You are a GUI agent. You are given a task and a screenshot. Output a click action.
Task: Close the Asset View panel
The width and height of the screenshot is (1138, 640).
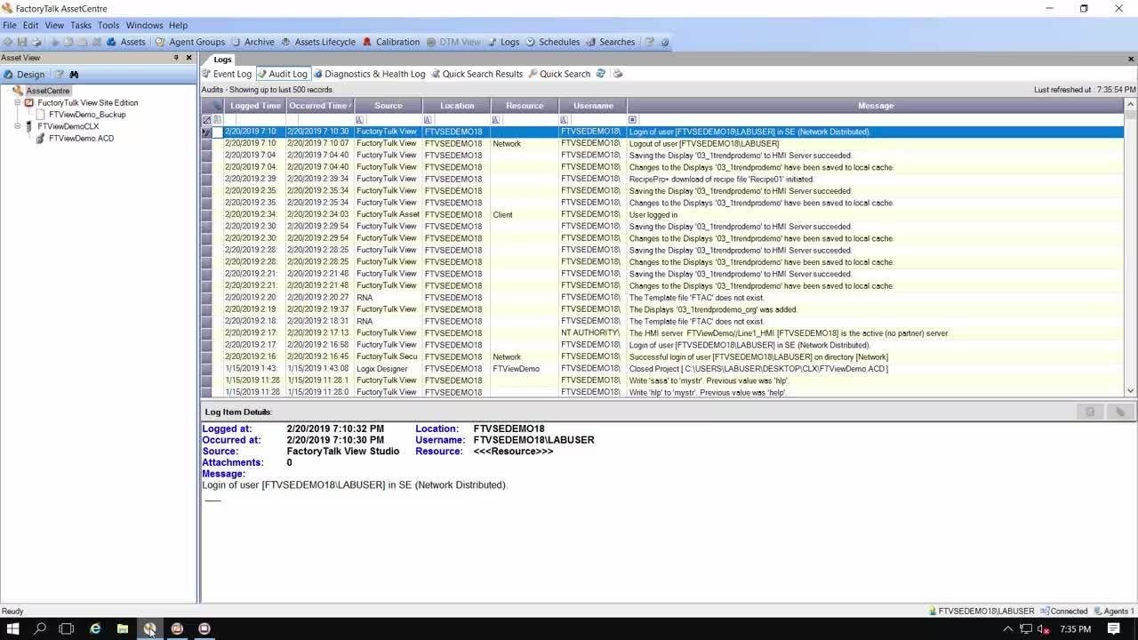click(188, 58)
